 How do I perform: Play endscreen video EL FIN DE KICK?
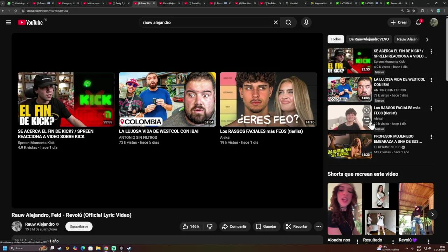pyautogui.click(x=66, y=99)
